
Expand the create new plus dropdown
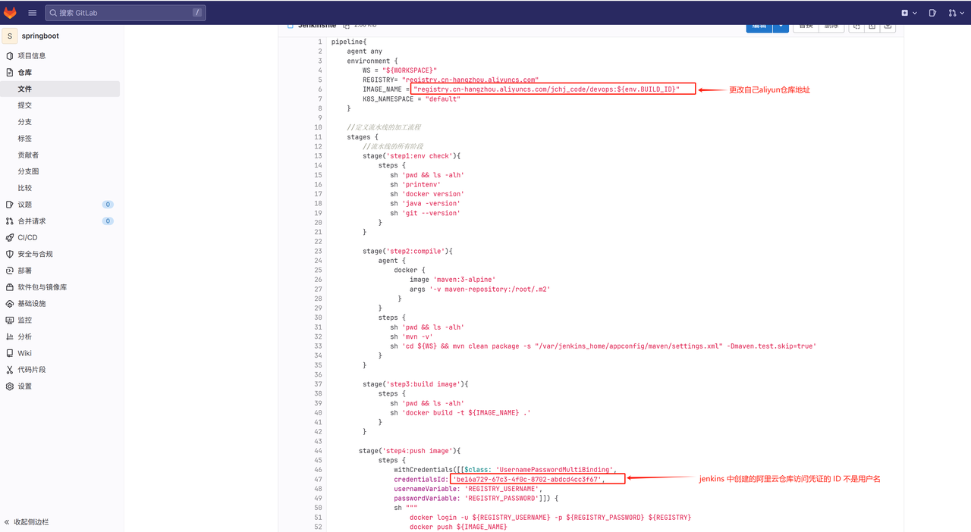[909, 13]
